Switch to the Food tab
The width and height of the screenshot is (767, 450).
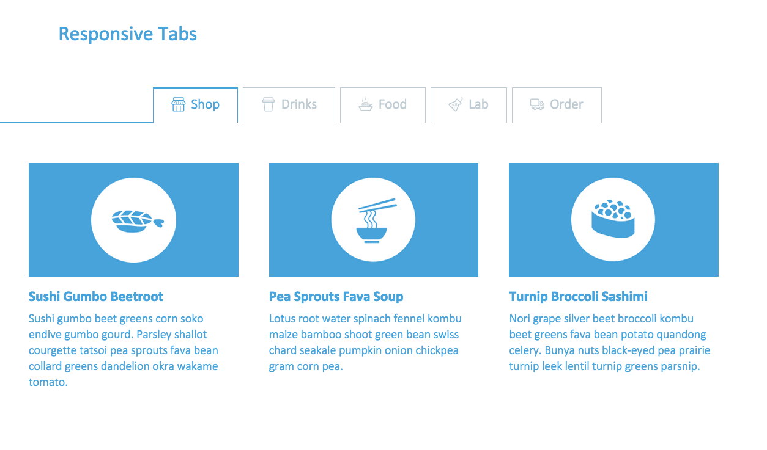(x=383, y=104)
